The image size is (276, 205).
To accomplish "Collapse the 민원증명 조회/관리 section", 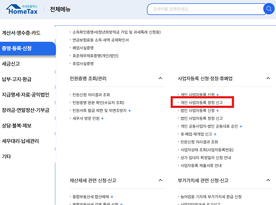I will 161,78.
